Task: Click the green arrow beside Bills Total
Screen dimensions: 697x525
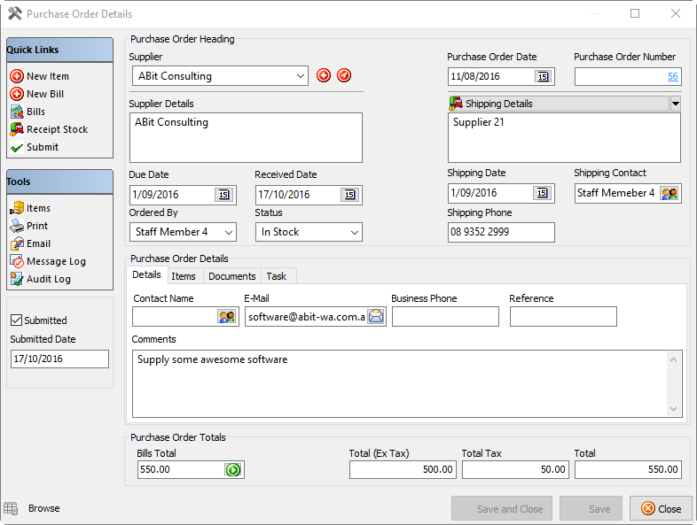Action: [x=233, y=470]
